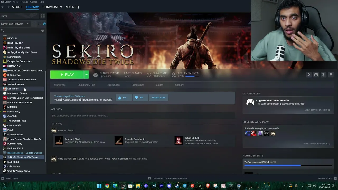Open the game settings gear icon
Image resolution: width=338 pixels, height=190 pixels.
pyautogui.click(x=309, y=75)
